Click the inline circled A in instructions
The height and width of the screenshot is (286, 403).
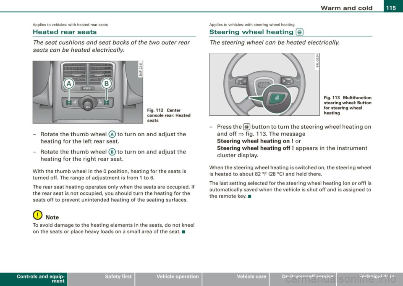[x=112, y=134]
